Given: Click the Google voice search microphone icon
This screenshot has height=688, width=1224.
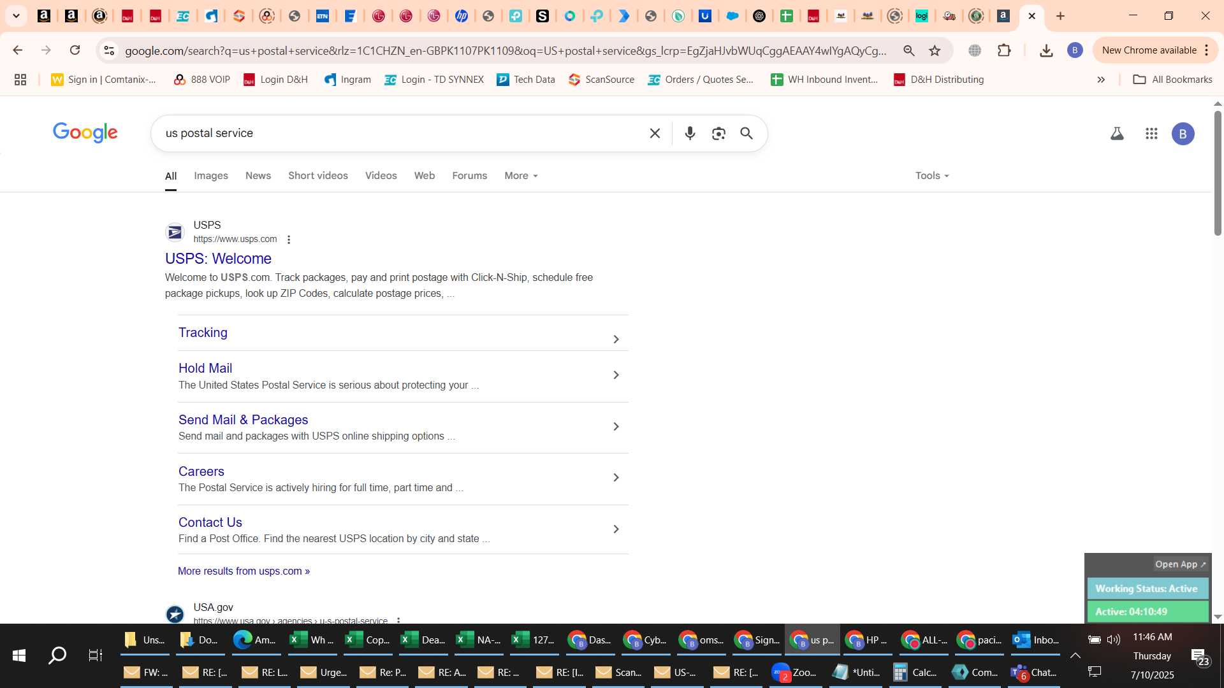Looking at the screenshot, I should pos(690,133).
